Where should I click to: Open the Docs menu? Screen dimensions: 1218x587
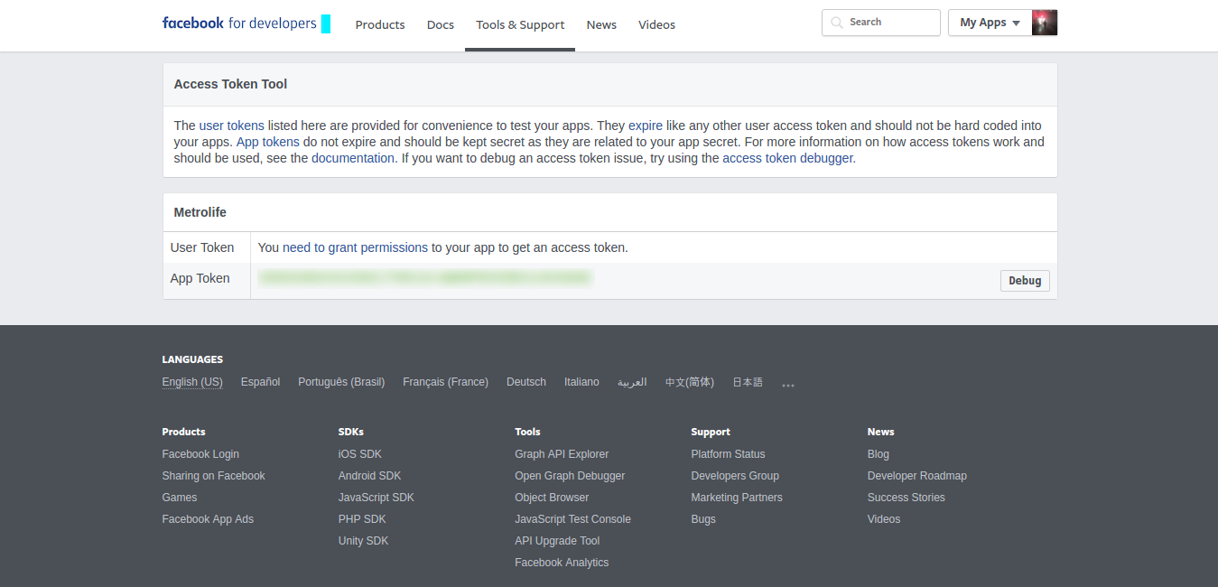point(441,25)
